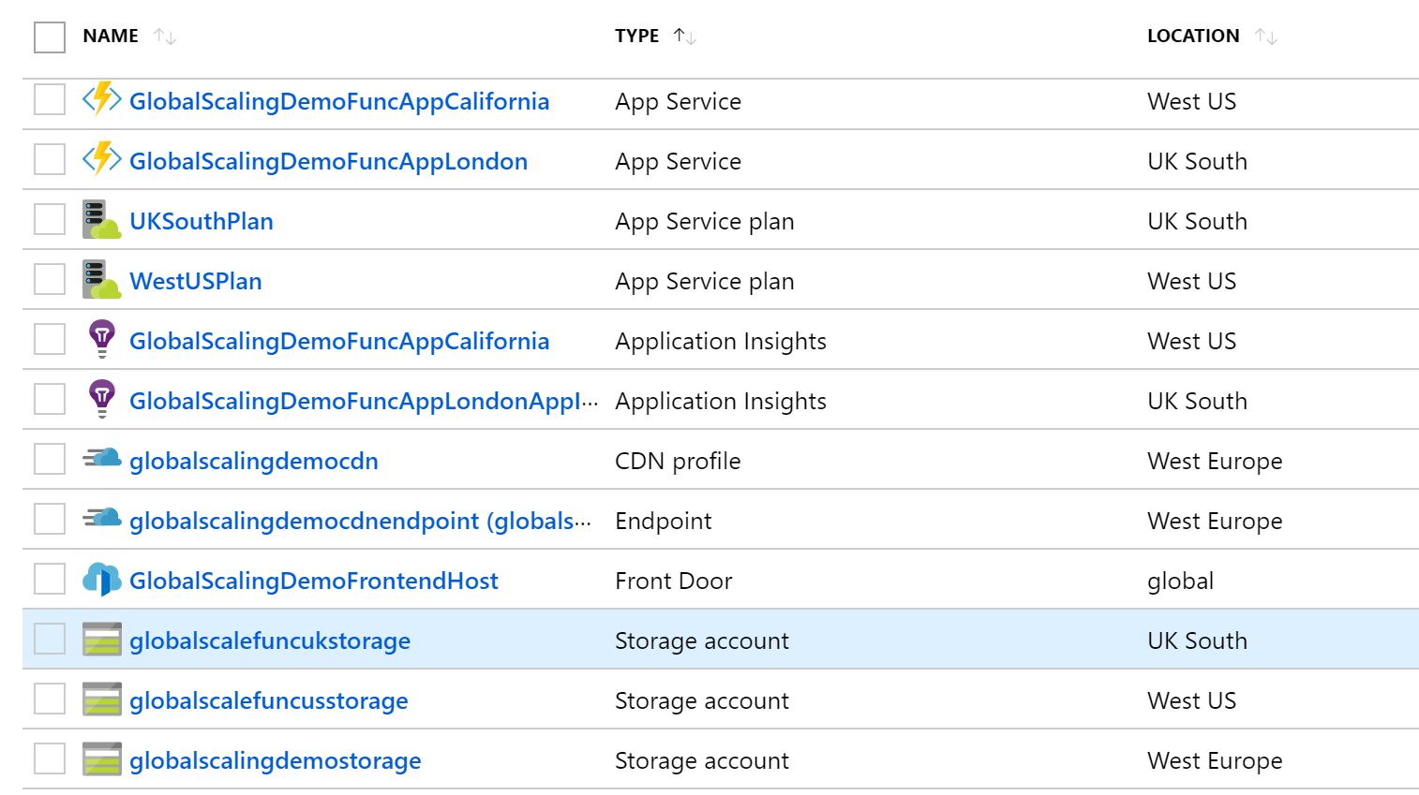The height and width of the screenshot is (795, 1419).
Task: Tick the checkbox for GlobalScalingDemoFuncAppCalifornia Application Insights
Action: (50, 339)
